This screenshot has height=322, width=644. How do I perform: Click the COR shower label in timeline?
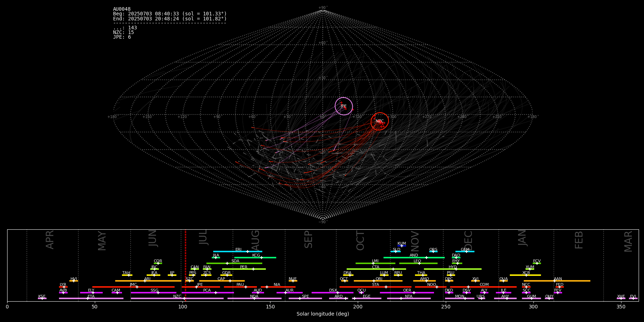point(158,261)
